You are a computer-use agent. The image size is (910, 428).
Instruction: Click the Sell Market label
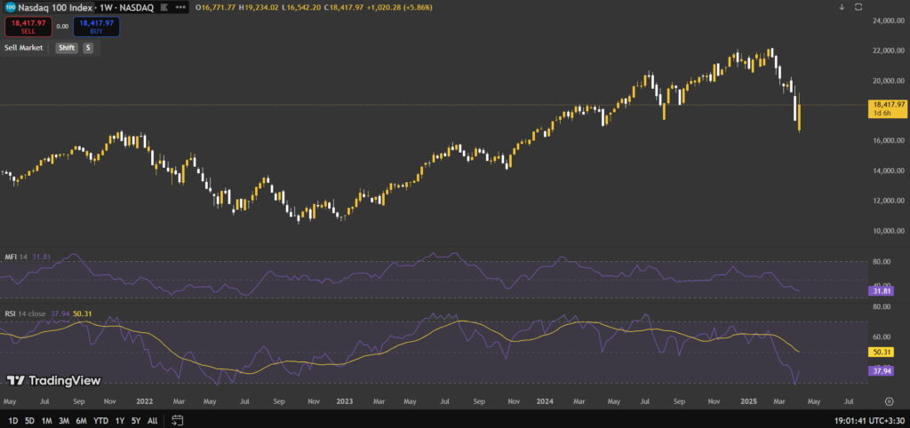point(24,48)
